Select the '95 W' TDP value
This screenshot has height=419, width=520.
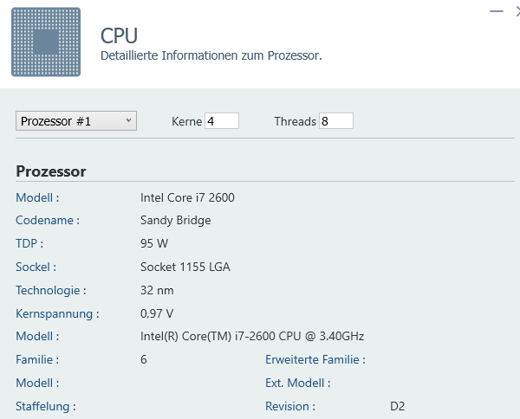[x=154, y=243]
